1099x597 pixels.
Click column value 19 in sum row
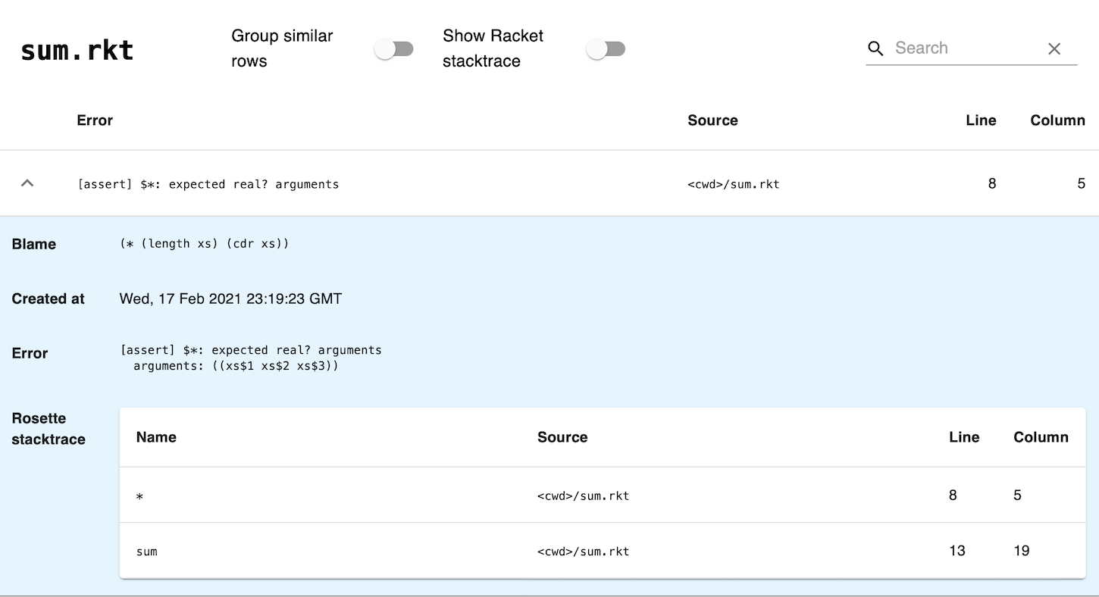(1022, 551)
